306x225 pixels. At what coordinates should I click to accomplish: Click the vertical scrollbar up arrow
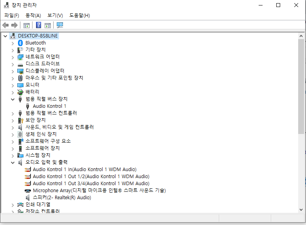[301, 36]
